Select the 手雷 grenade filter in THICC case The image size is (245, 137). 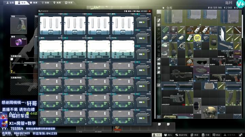tap(126, 11)
